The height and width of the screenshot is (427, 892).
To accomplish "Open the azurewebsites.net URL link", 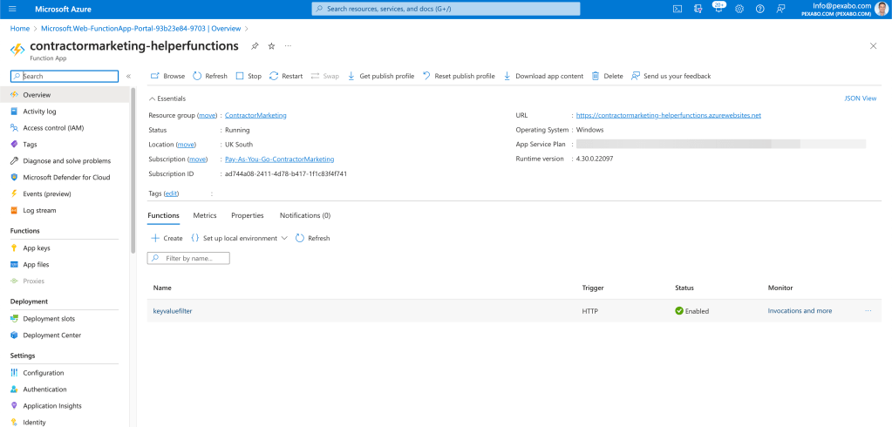I will click(x=669, y=115).
